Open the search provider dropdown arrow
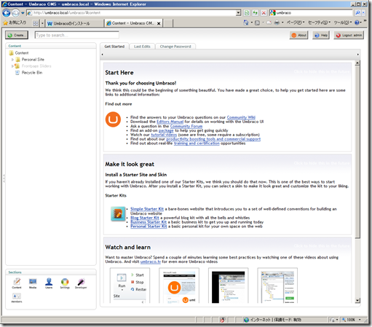Screen dimensions: 372x327 point(363,13)
